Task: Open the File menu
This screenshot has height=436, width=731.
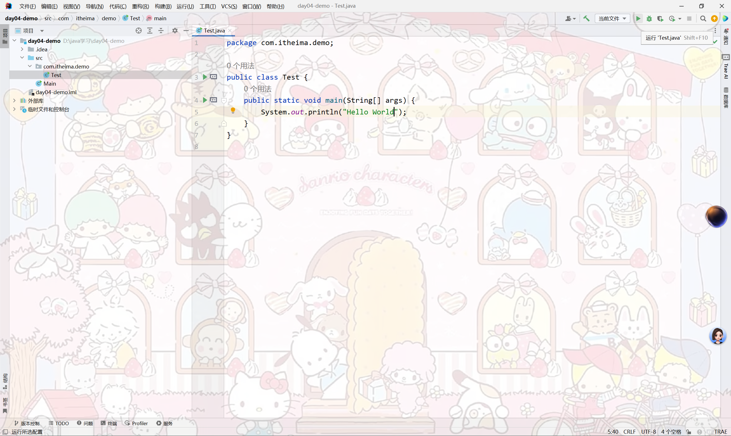Action: tap(27, 6)
